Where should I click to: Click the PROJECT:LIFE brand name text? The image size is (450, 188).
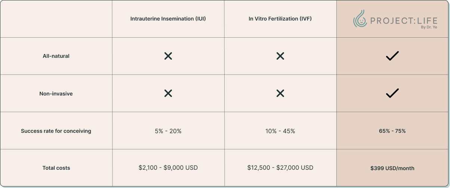(x=403, y=21)
